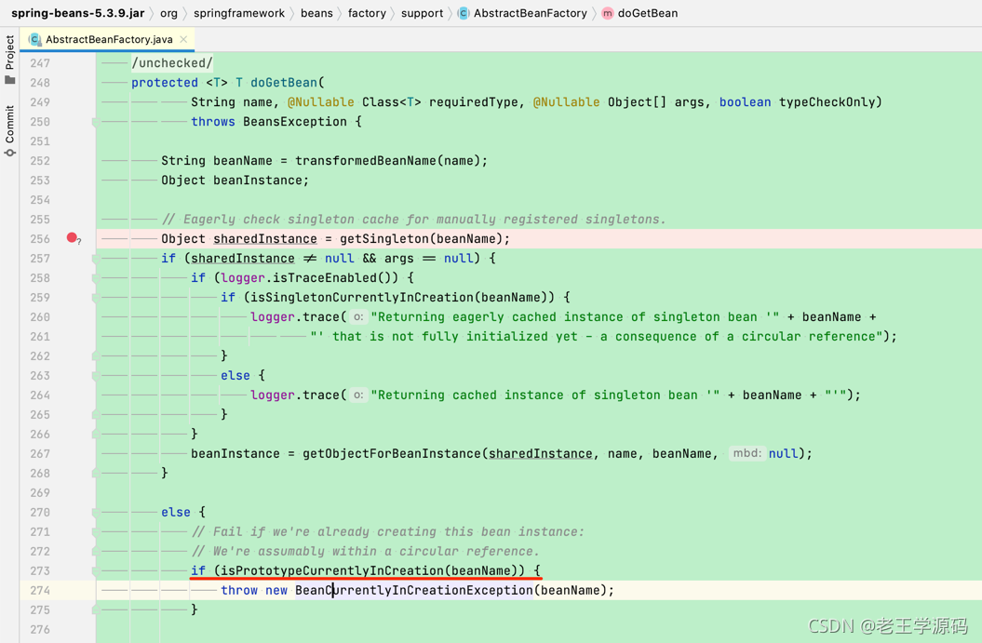Viewport: 982px width, 643px height.
Task: Open the beans breadcrumb
Action: 316,13
